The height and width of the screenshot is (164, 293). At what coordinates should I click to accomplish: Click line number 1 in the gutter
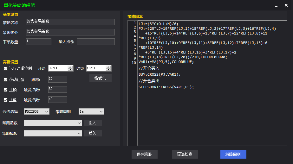click(x=135, y=23)
